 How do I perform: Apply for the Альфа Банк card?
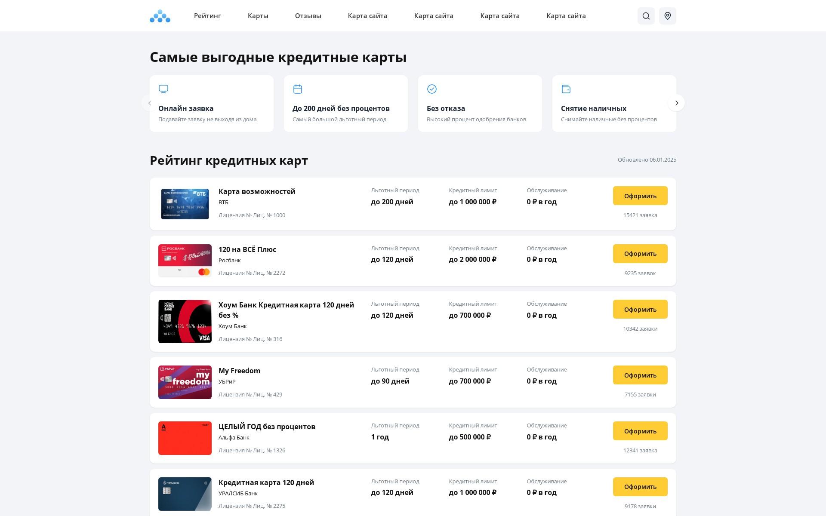640,431
